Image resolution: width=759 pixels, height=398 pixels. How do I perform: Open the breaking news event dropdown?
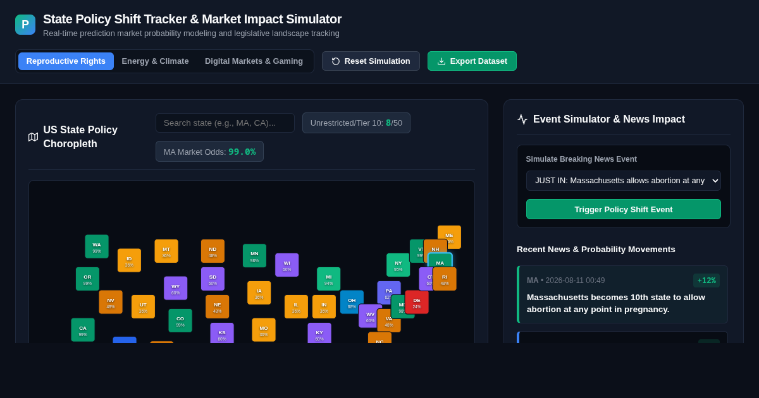click(624, 181)
